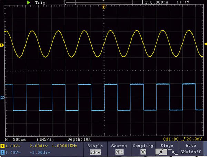Open the Slope menu item
Viewport: 207px width, 157px height.
point(167,149)
